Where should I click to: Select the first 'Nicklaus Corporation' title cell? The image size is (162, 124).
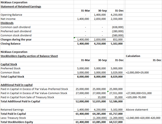click(x=14, y=2)
